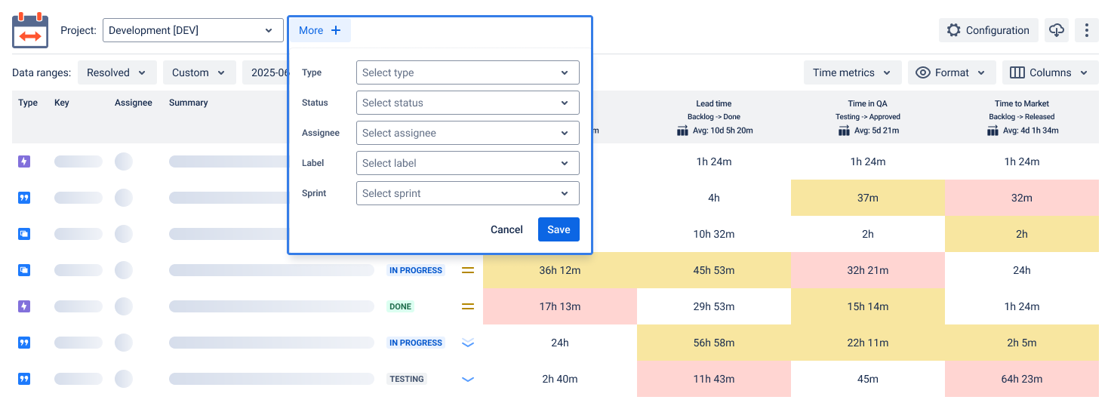Screen dimensions: 1111x409
Task: Open the Select type dropdown
Action: coord(468,72)
